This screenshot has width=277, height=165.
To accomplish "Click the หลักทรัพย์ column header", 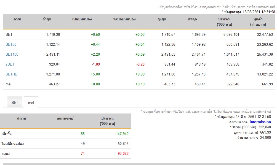I will pyautogui.click(x=65, y=118).
